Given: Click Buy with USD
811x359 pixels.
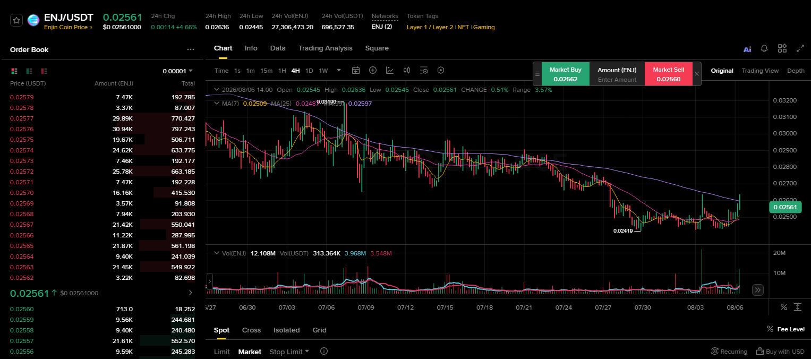Looking at the screenshot, I should (x=780, y=352).
